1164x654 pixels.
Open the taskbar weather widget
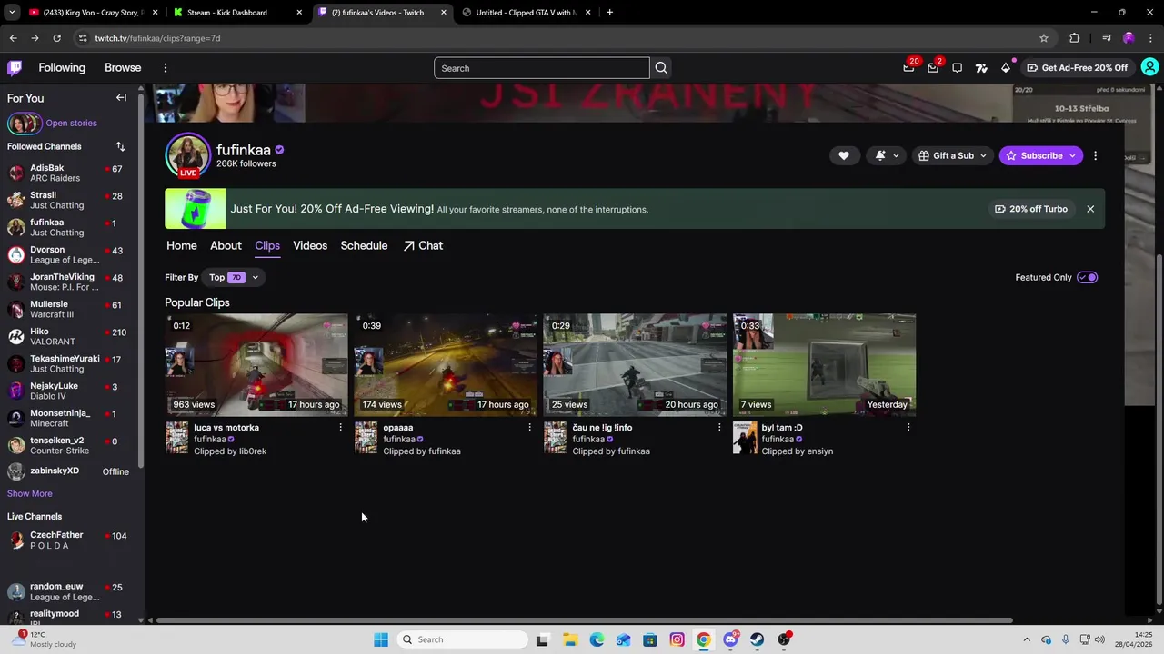44,639
